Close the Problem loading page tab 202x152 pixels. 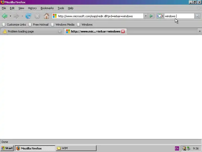click(x=60, y=31)
